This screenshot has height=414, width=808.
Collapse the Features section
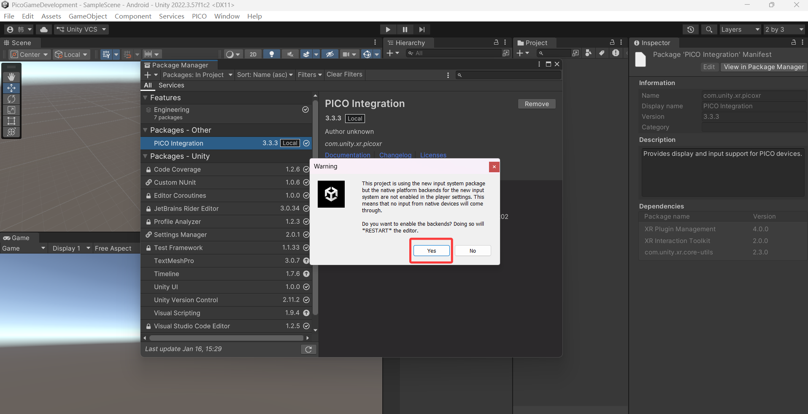point(146,98)
